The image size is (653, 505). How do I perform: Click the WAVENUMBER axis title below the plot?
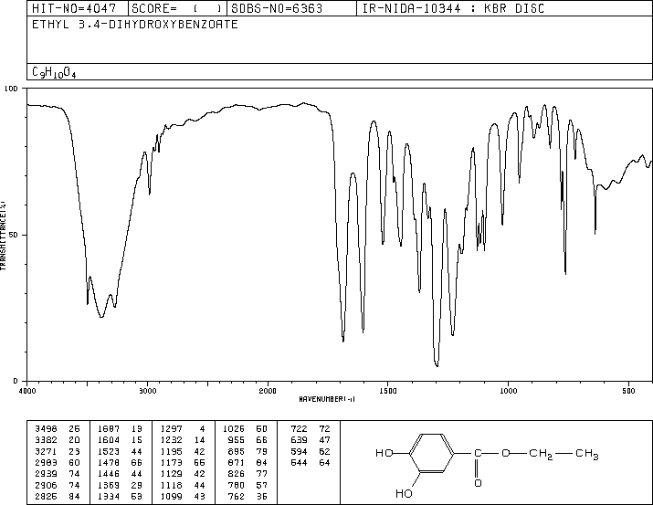tap(327, 399)
